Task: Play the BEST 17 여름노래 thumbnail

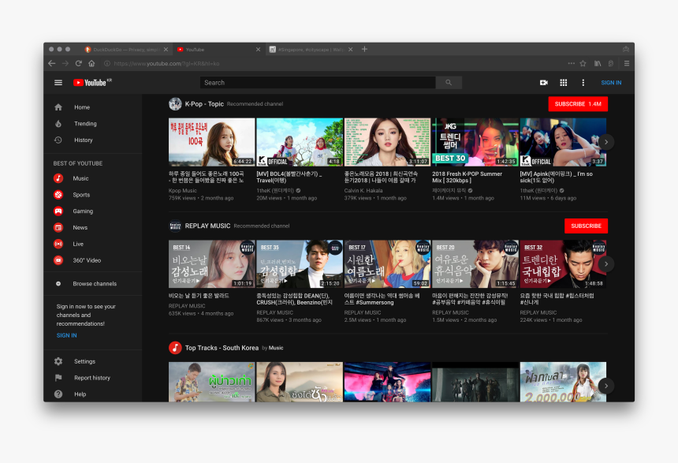Action: pyautogui.click(x=387, y=264)
